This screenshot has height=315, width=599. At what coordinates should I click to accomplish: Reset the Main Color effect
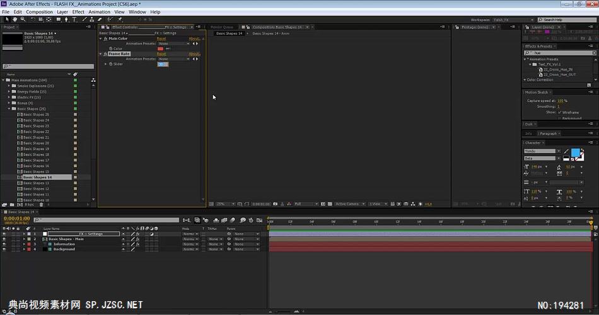pyautogui.click(x=161, y=38)
